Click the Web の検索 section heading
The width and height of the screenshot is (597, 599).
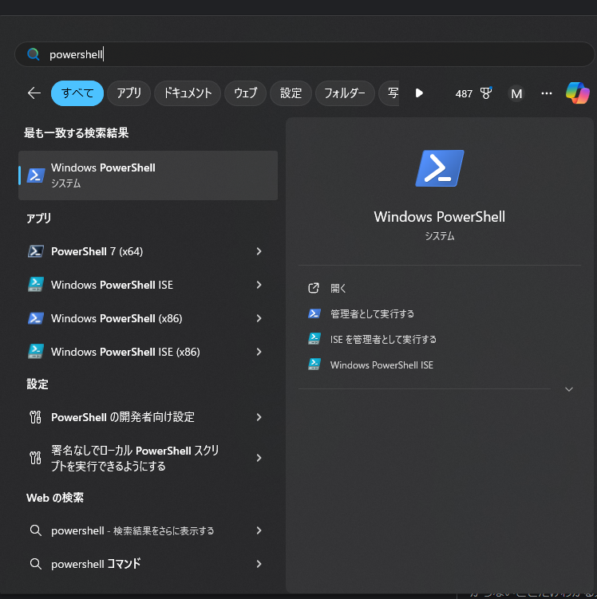54,498
